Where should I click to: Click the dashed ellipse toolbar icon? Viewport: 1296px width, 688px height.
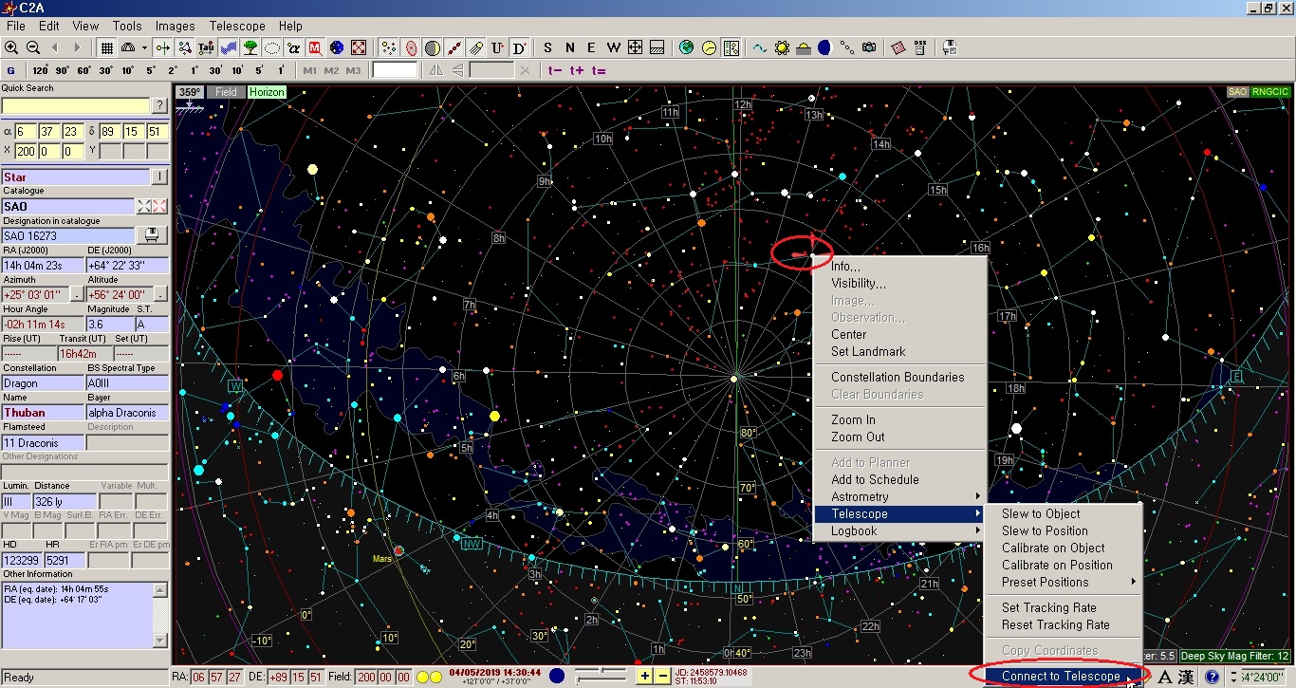272,47
